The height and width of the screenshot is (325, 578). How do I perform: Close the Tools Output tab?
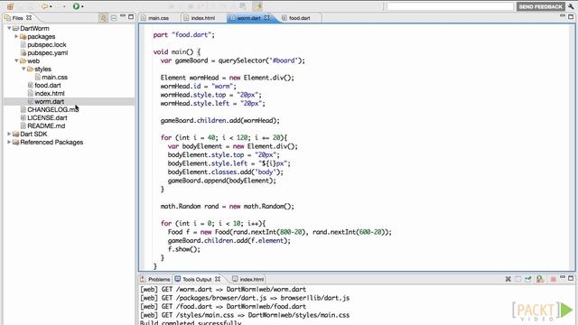click(x=218, y=279)
